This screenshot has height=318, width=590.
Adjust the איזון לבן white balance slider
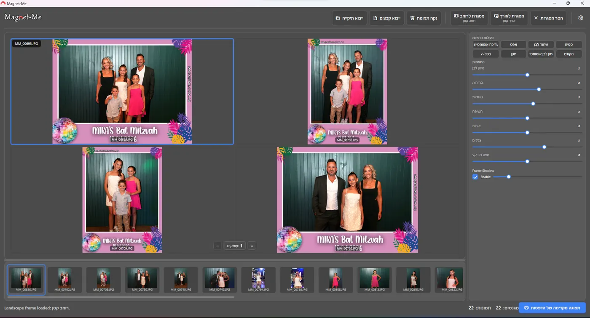tap(527, 75)
